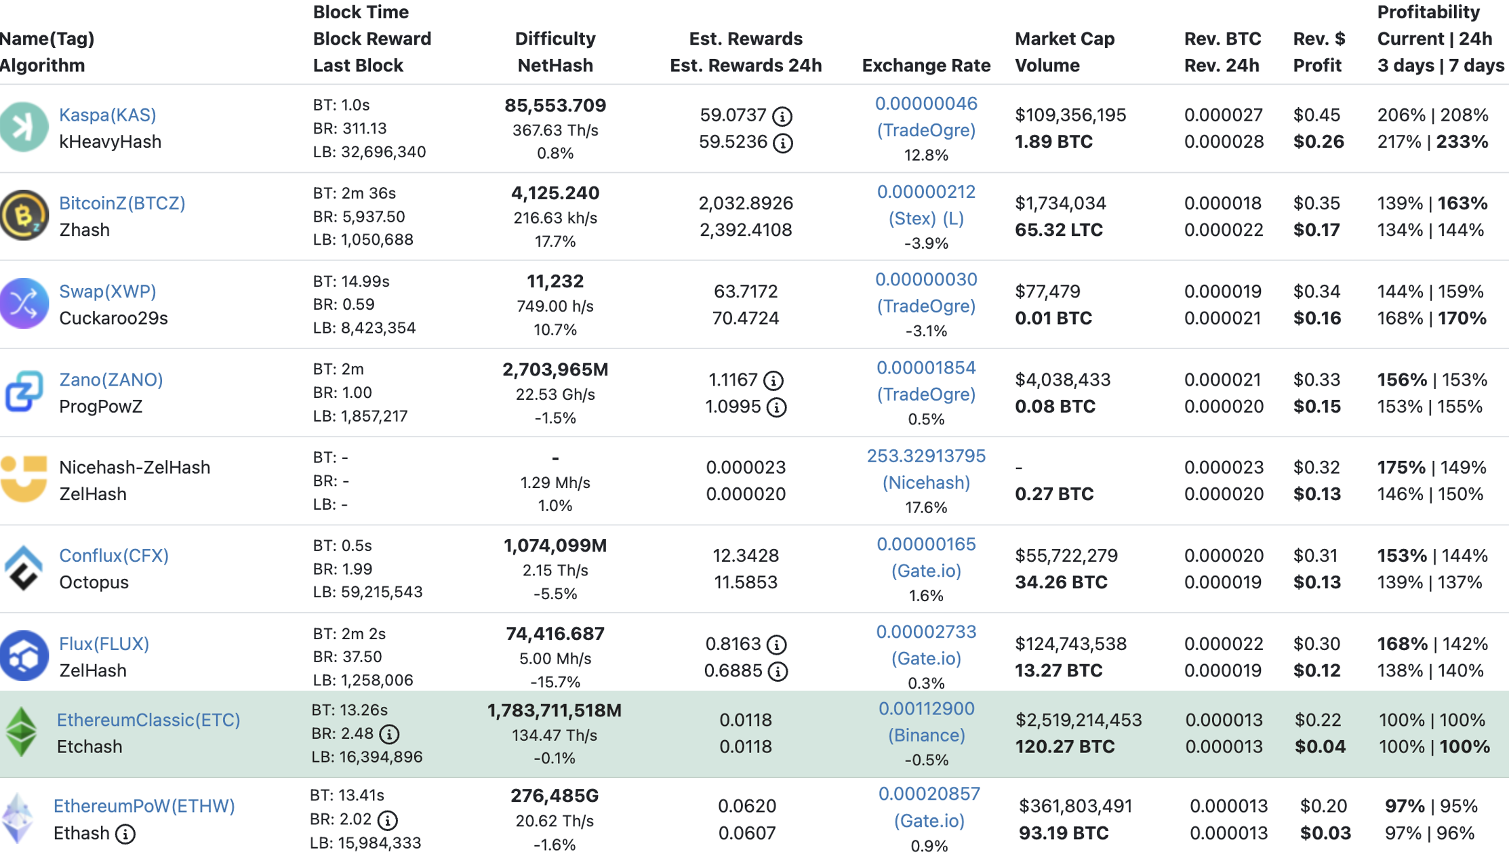Viewport: 1509px width, 854px height.
Task: Click the EthereumClassic green diamond logo
Action: tap(22, 732)
